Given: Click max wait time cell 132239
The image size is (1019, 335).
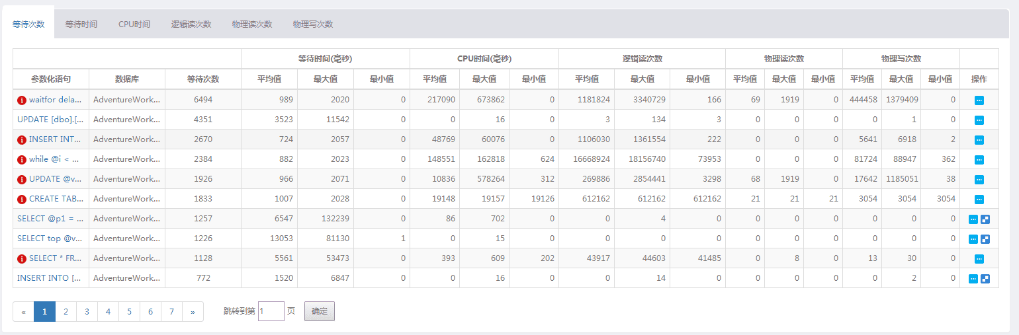Looking at the screenshot, I should point(326,219).
